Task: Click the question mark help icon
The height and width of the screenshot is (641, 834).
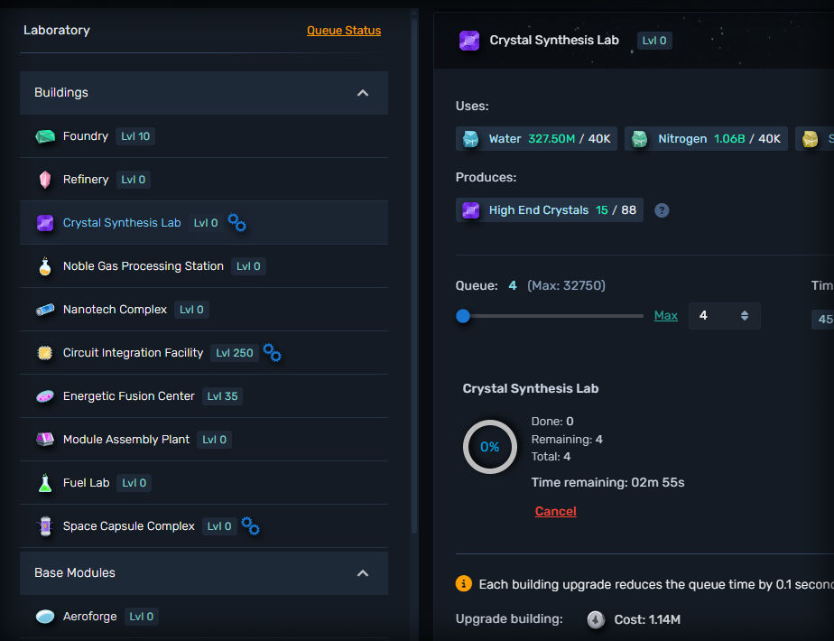Action: [662, 210]
